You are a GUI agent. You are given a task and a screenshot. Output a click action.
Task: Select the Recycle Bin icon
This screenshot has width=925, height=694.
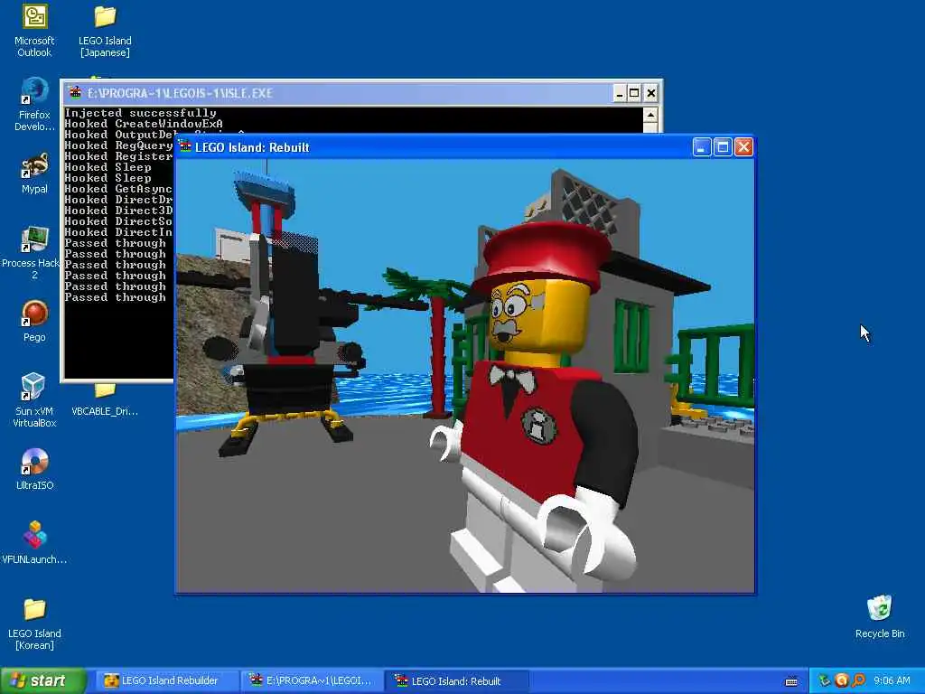click(x=880, y=617)
